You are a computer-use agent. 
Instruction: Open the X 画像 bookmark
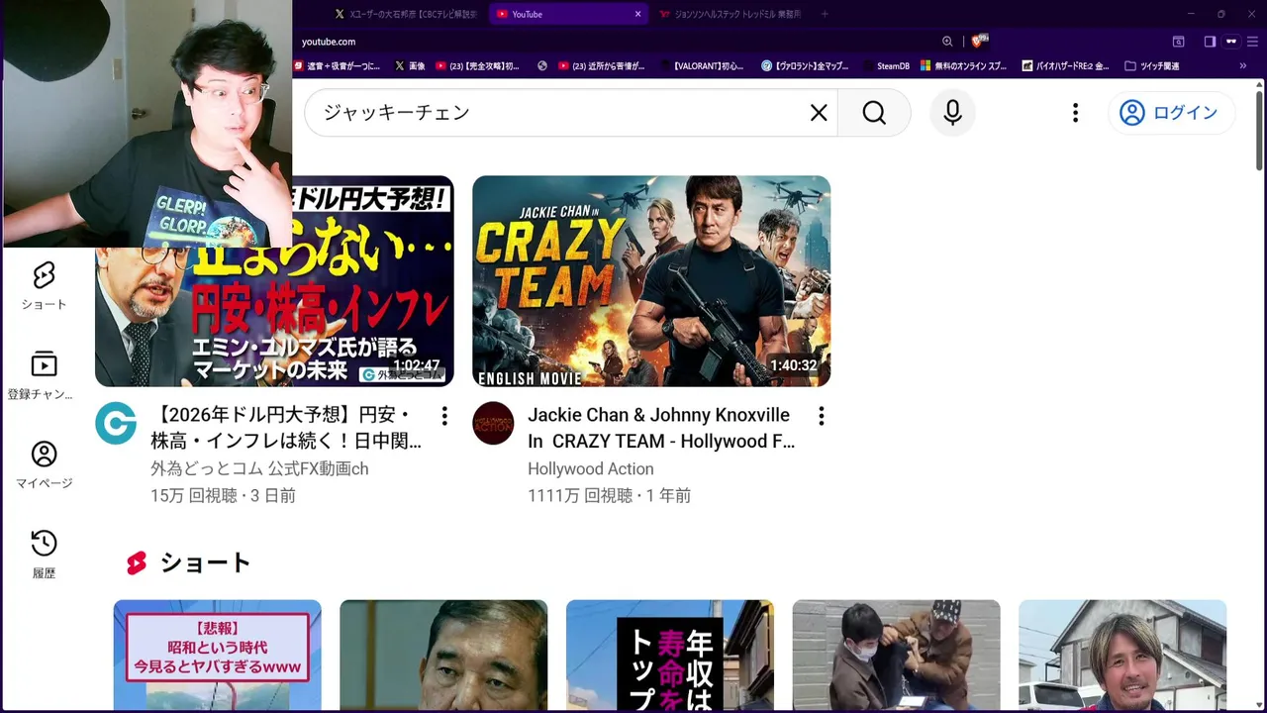pos(410,66)
